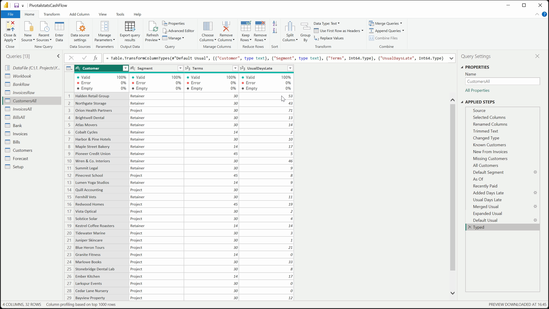Click the Remove Columns icon
Viewport: 549px width, 309px height.
click(226, 26)
